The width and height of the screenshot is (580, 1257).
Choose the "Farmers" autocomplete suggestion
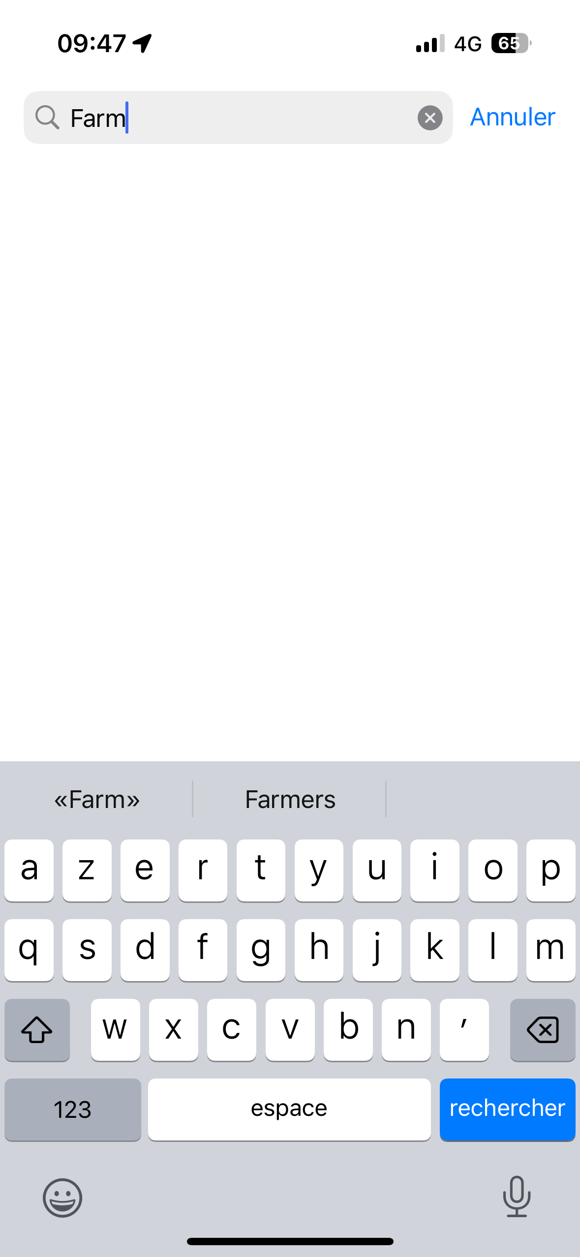[290, 800]
